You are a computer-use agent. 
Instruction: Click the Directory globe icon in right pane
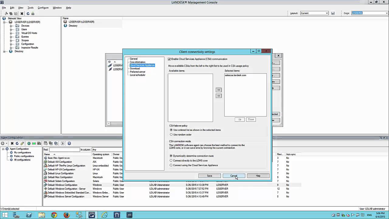coord(65,26)
